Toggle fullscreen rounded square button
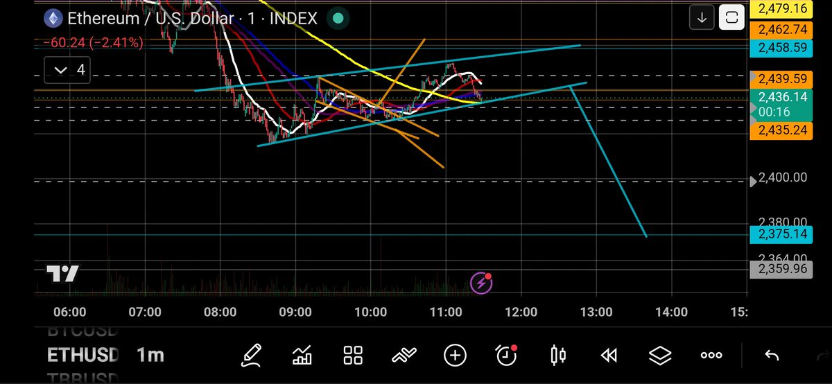832x384 pixels. (x=731, y=18)
